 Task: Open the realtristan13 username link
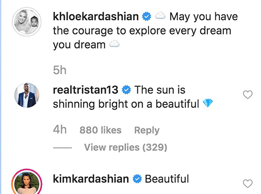tap(86, 90)
